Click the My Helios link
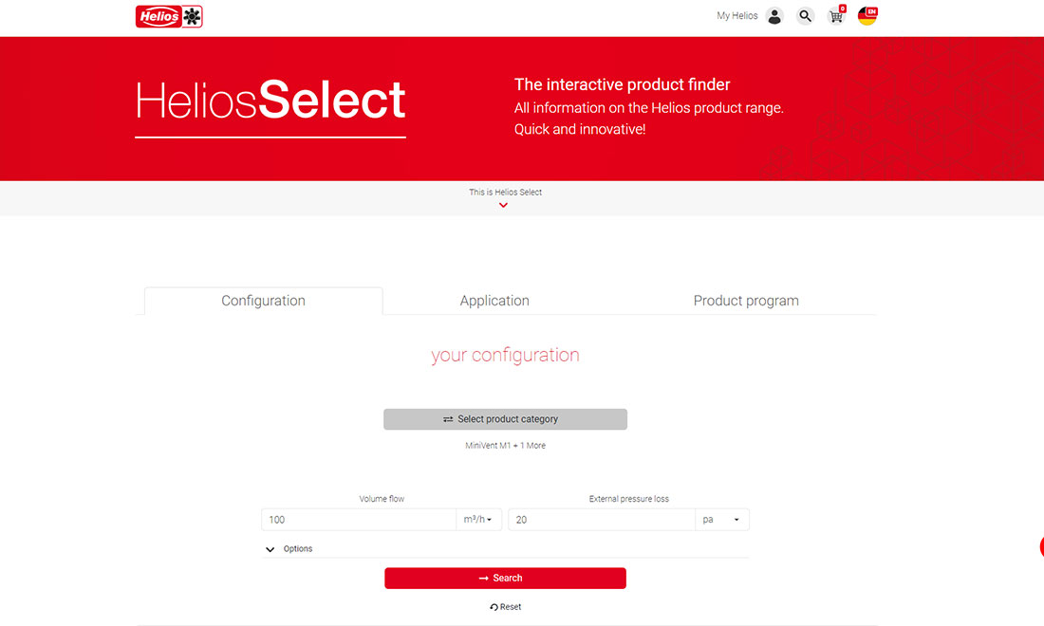1044x626 pixels. coord(736,16)
